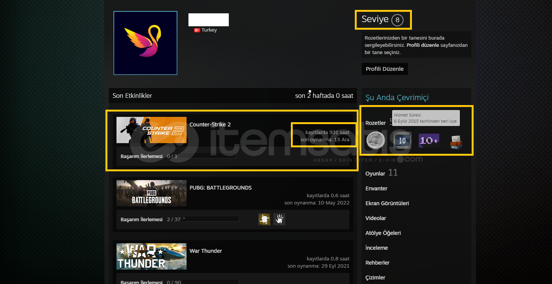Screen dimensions: 552x284
Task: Open Ekran Görüntüleri
Action: point(387,203)
